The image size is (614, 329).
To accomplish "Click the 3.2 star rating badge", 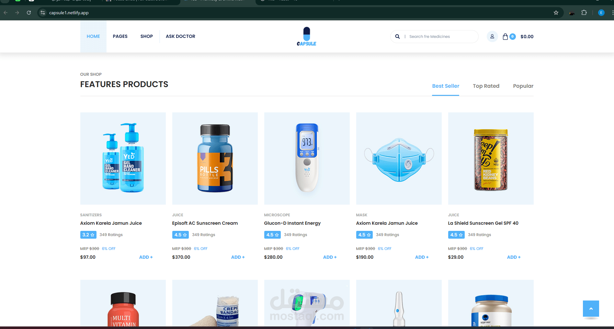I will pos(88,235).
